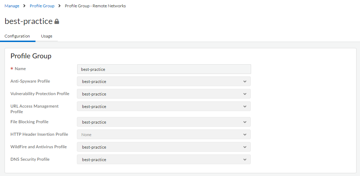
Task: Click the best-practice page title
Action: point(29,21)
